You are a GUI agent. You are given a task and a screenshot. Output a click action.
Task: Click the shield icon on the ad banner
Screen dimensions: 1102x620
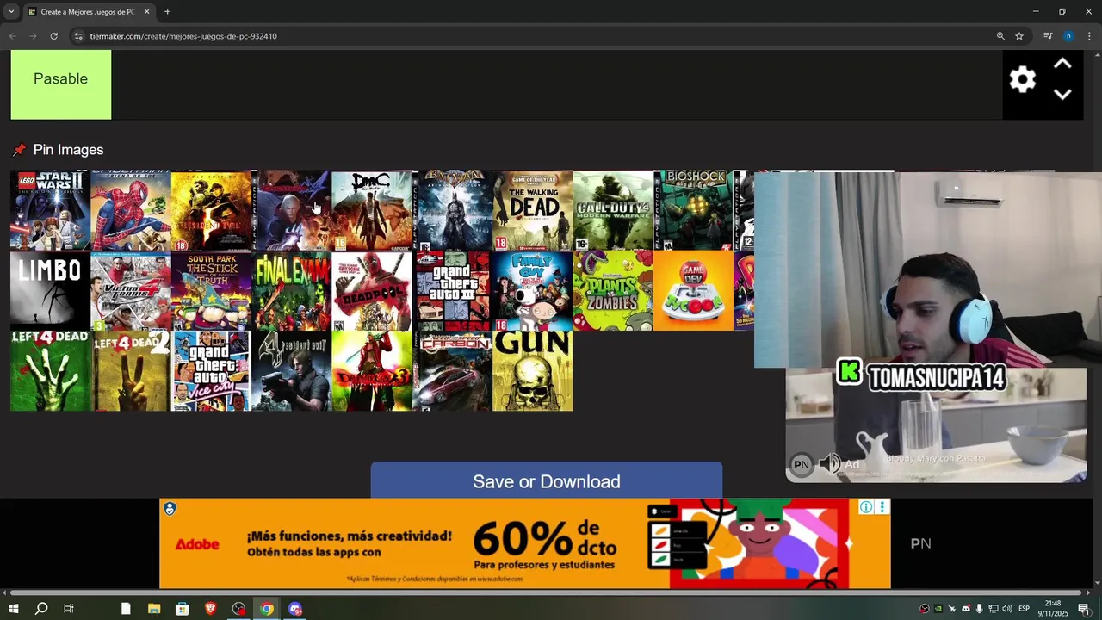(170, 509)
